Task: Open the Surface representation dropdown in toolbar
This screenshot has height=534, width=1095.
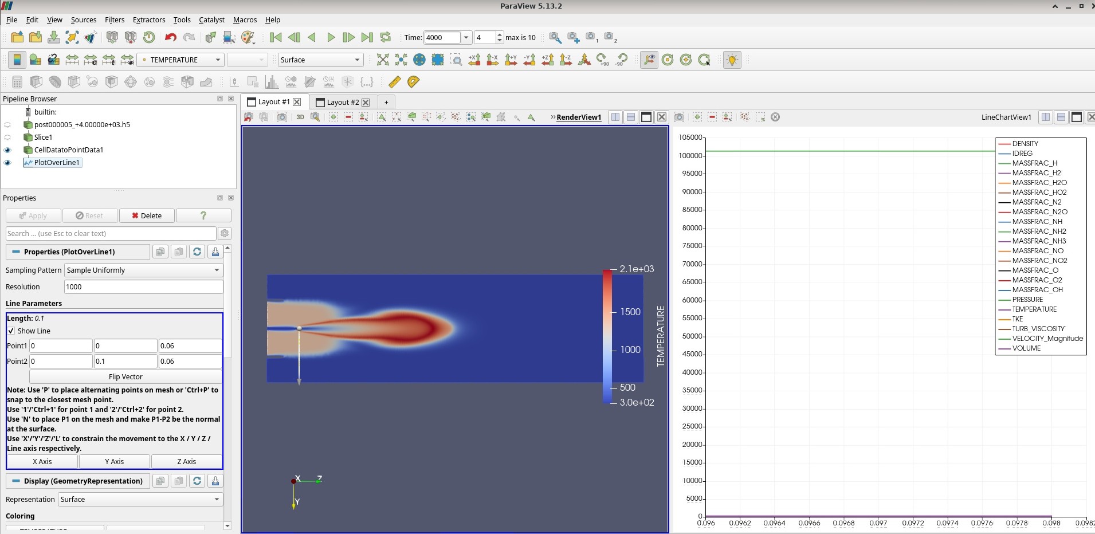Action: tap(320, 60)
